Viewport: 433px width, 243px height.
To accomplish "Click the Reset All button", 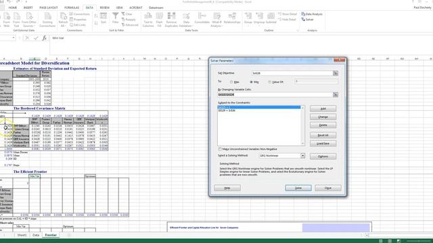I will point(323,135).
